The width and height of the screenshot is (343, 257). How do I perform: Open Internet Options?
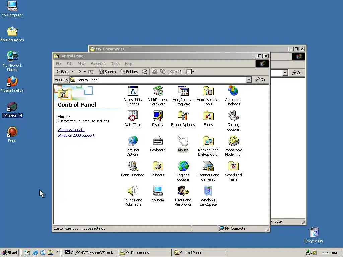click(x=133, y=146)
